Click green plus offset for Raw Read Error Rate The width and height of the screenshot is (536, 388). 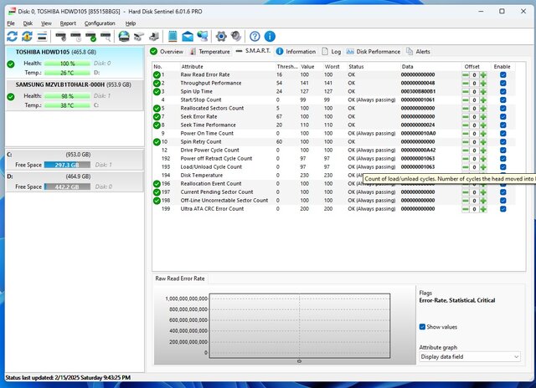pos(483,74)
